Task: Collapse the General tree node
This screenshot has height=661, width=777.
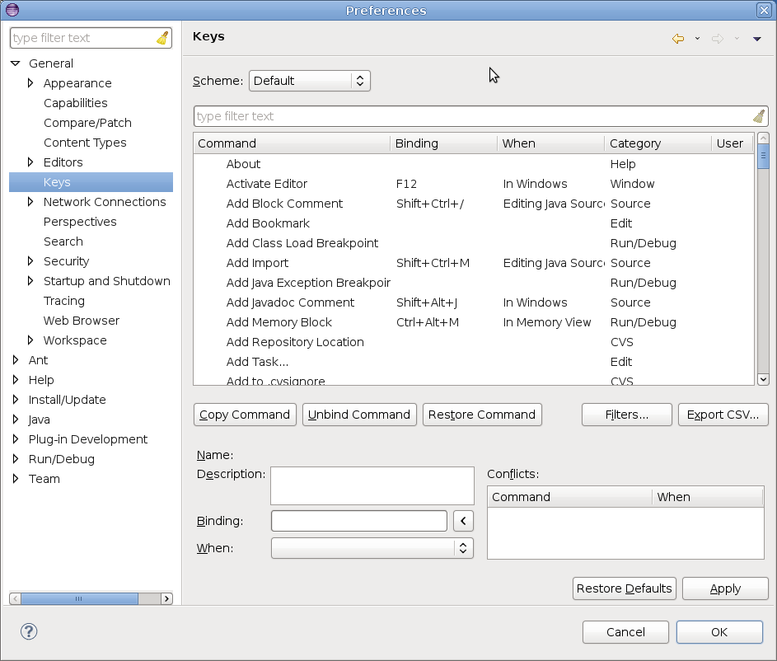Action: [x=16, y=63]
